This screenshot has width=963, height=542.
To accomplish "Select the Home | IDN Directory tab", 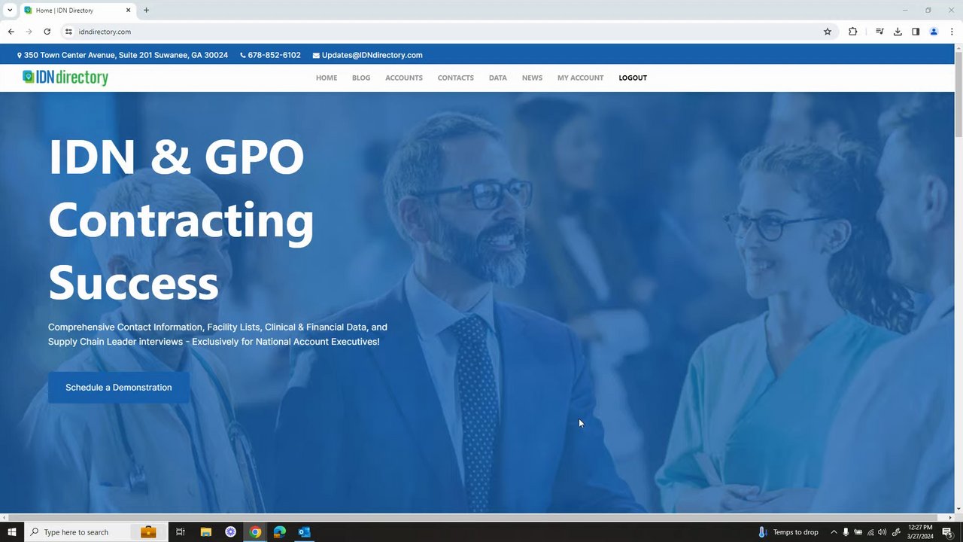I will pyautogui.click(x=77, y=11).
